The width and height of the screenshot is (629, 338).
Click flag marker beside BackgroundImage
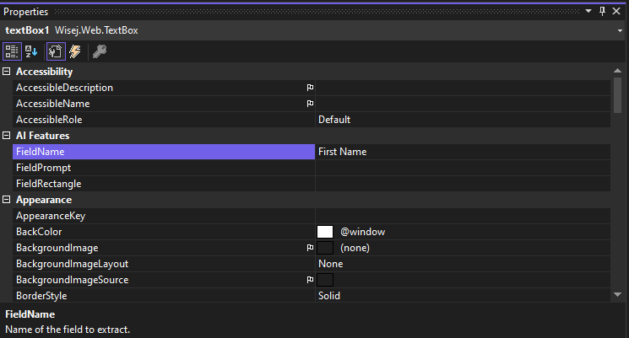pos(310,248)
